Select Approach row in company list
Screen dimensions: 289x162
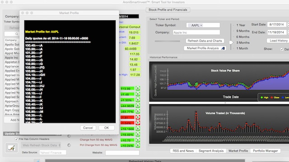point(12,101)
